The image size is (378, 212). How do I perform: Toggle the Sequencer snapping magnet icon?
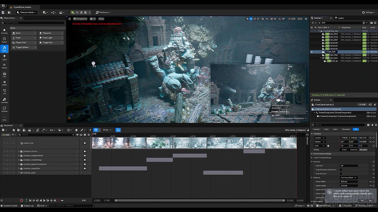pos(96,130)
